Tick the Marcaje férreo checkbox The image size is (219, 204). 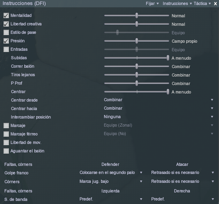pos(6,134)
